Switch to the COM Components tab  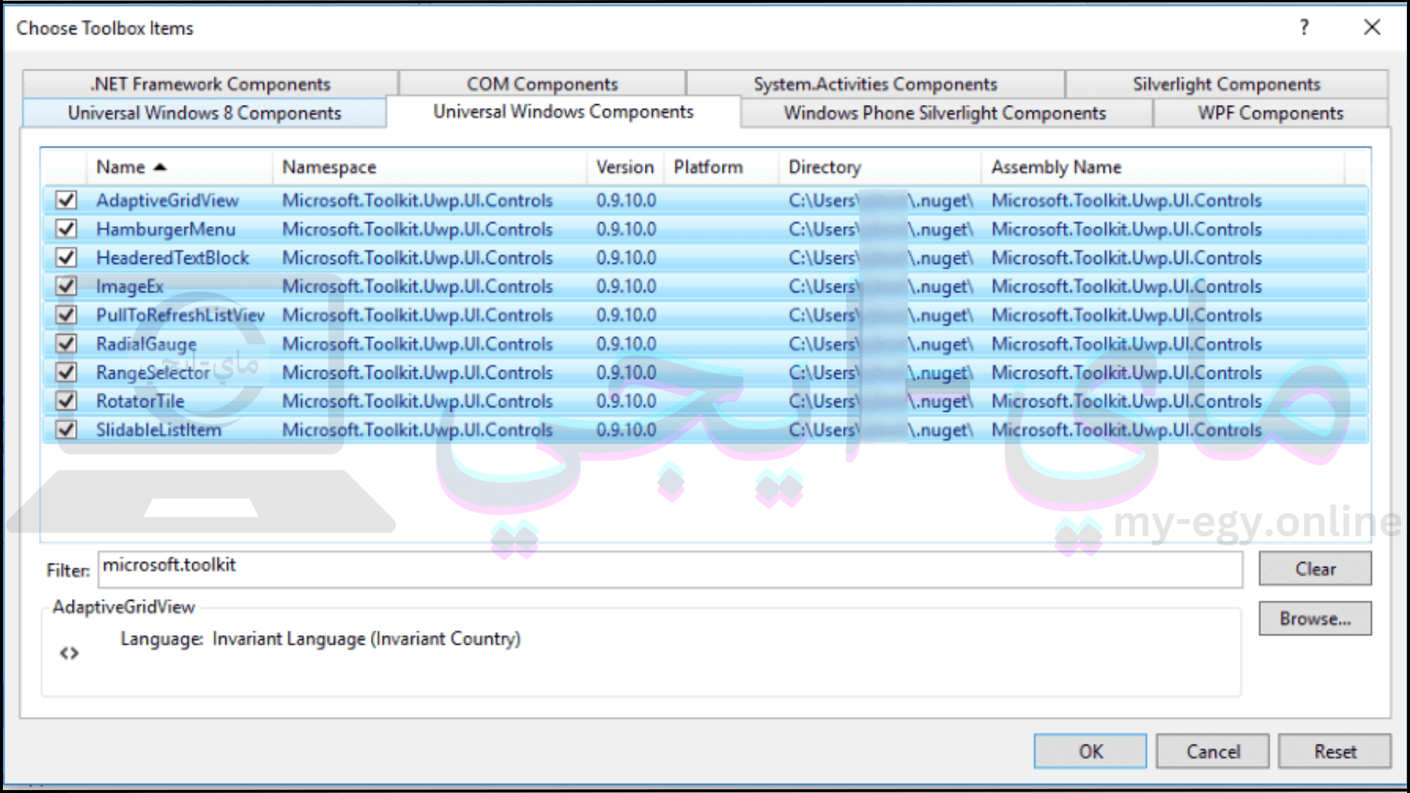click(542, 84)
